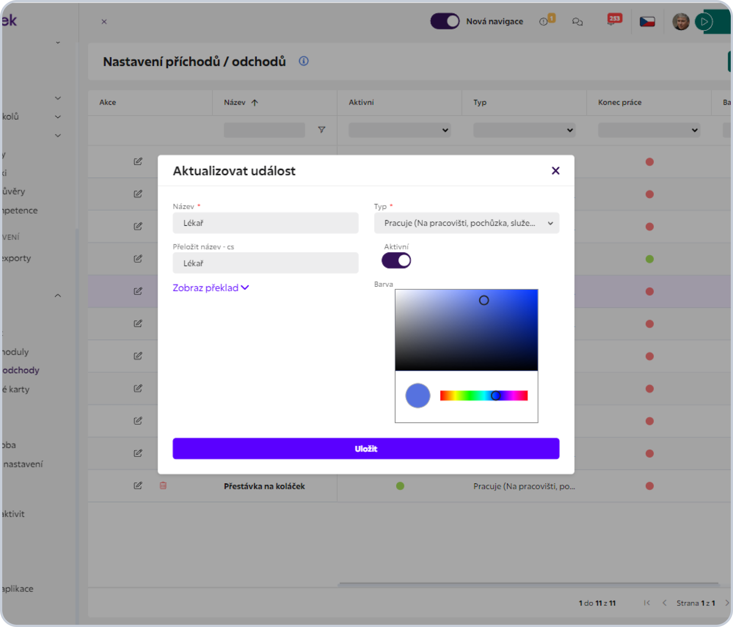Open the user profile avatar
The height and width of the screenshot is (627, 733).
681,22
